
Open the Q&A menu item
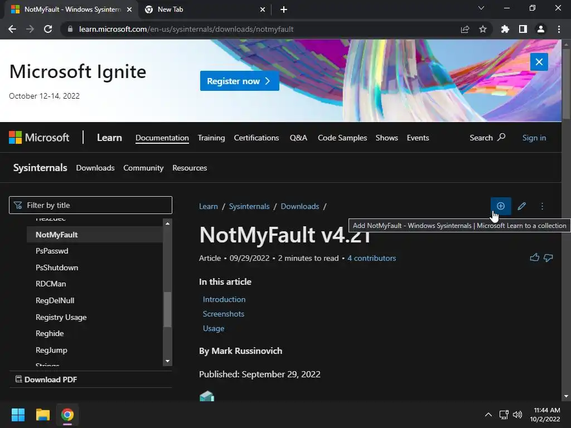tap(298, 138)
